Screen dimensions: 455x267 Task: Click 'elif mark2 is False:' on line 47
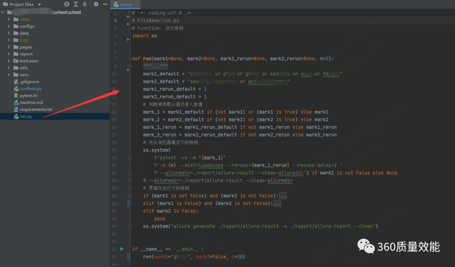coord(171,211)
